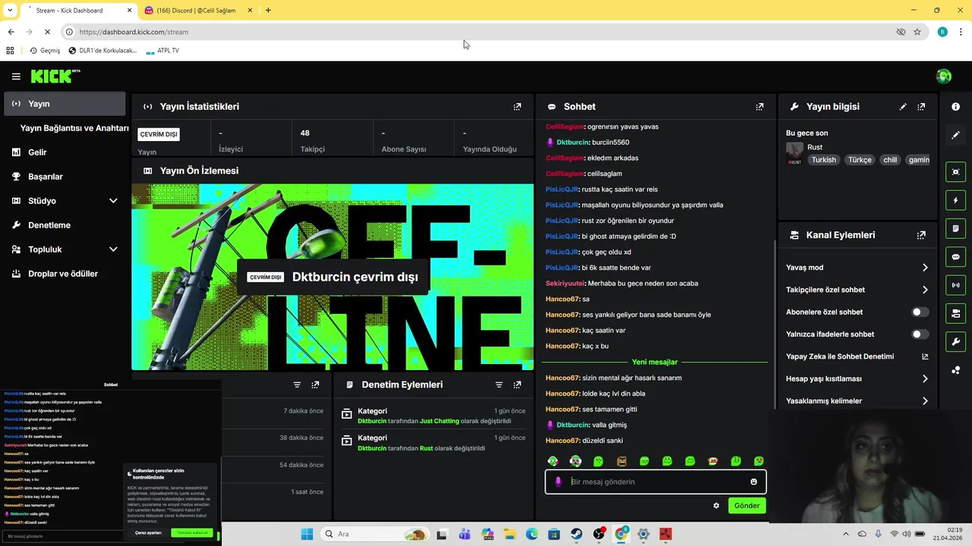972x546 pixels.
Task: Click the browser address bar URL
Action: pos(134,32)
